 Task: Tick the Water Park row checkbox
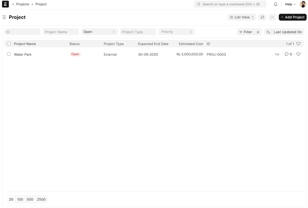point(9,54)
